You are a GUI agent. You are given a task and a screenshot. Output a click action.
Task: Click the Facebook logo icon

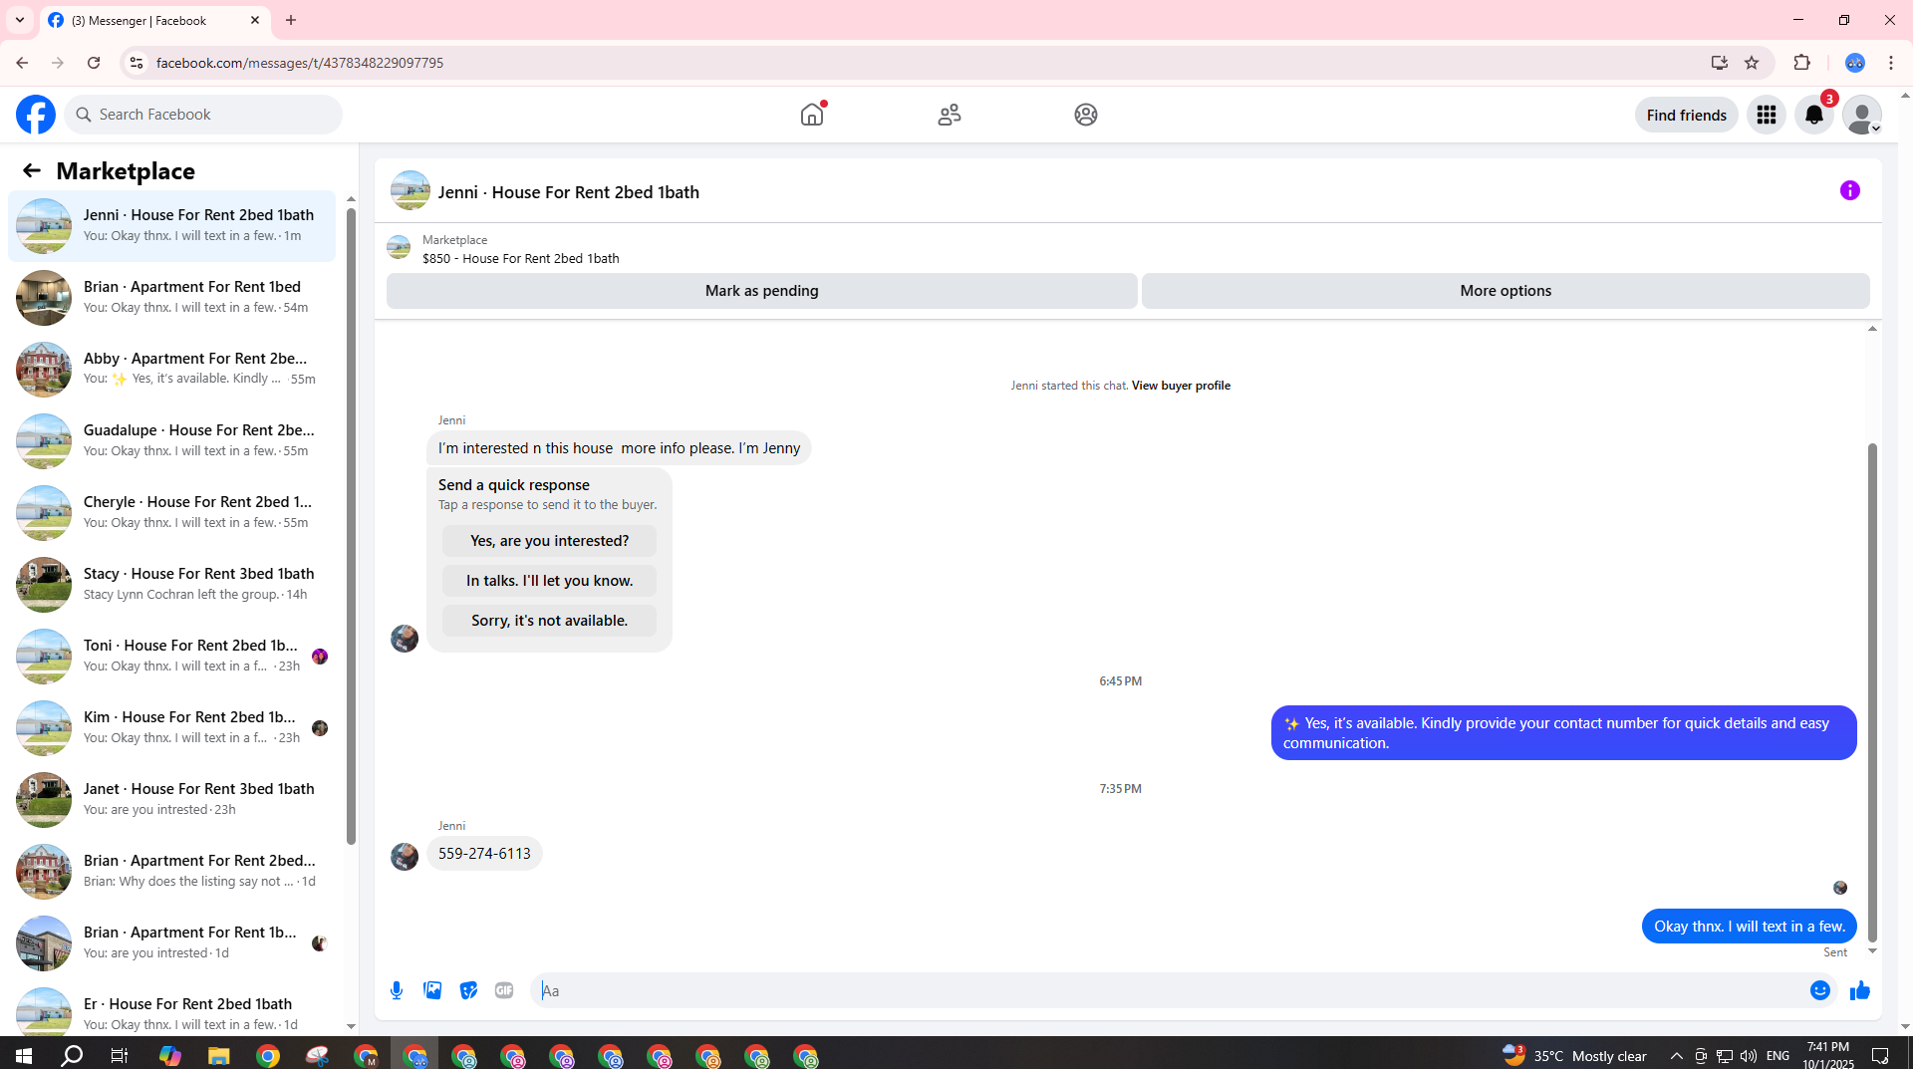coord(36,115)
